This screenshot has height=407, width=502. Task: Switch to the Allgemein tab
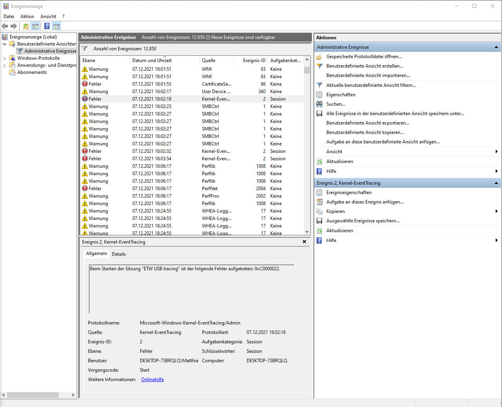point(97,253)
